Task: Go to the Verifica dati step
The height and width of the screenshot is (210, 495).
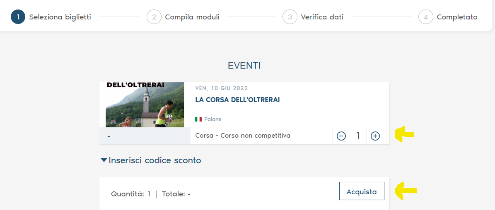Action: click(322, 17)
